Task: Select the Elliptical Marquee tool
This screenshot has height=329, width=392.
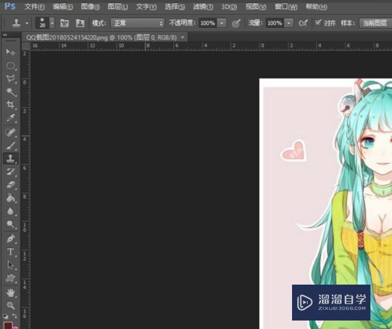Action: (10, 65)
